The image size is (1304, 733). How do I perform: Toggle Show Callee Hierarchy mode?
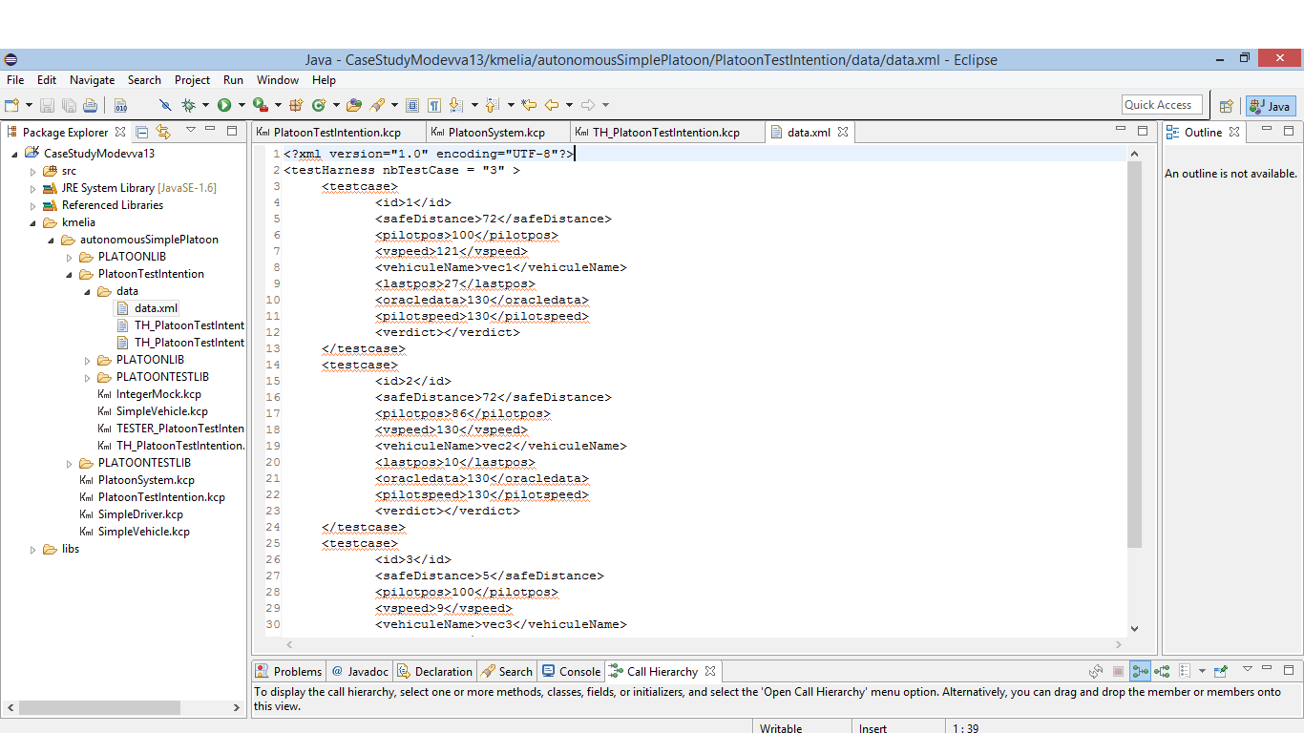[x=1162, y=671]
